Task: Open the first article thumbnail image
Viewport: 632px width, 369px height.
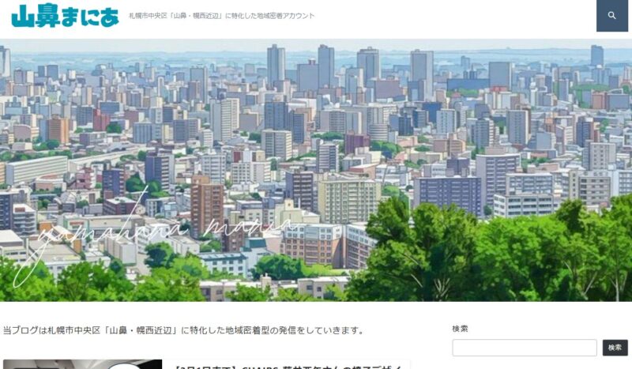Action: (82, 364)
